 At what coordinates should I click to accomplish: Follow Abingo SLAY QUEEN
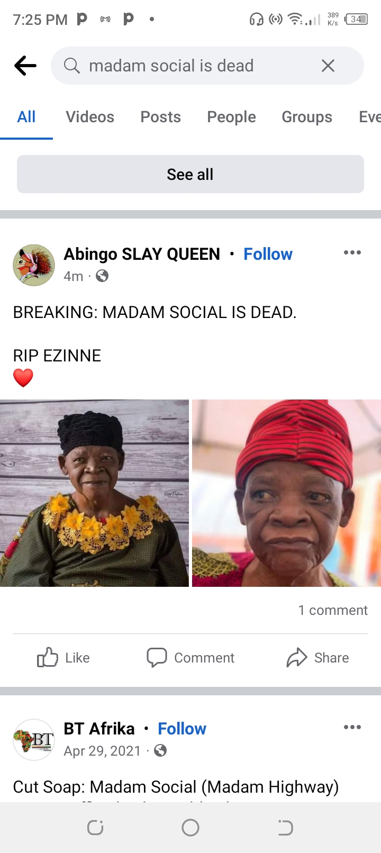(268, 254)
